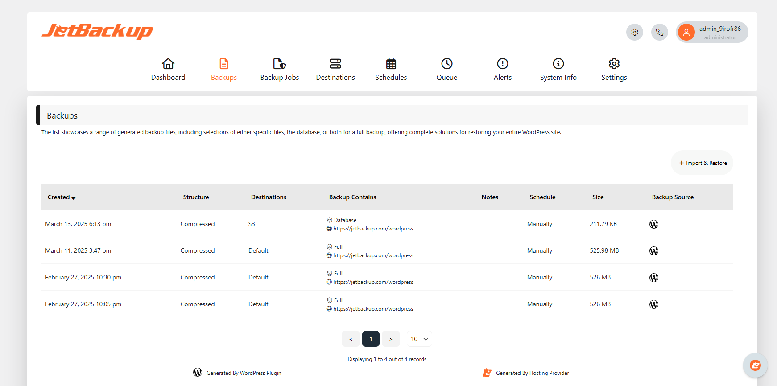Open the Schedules calendar icon

coord(391,64)
